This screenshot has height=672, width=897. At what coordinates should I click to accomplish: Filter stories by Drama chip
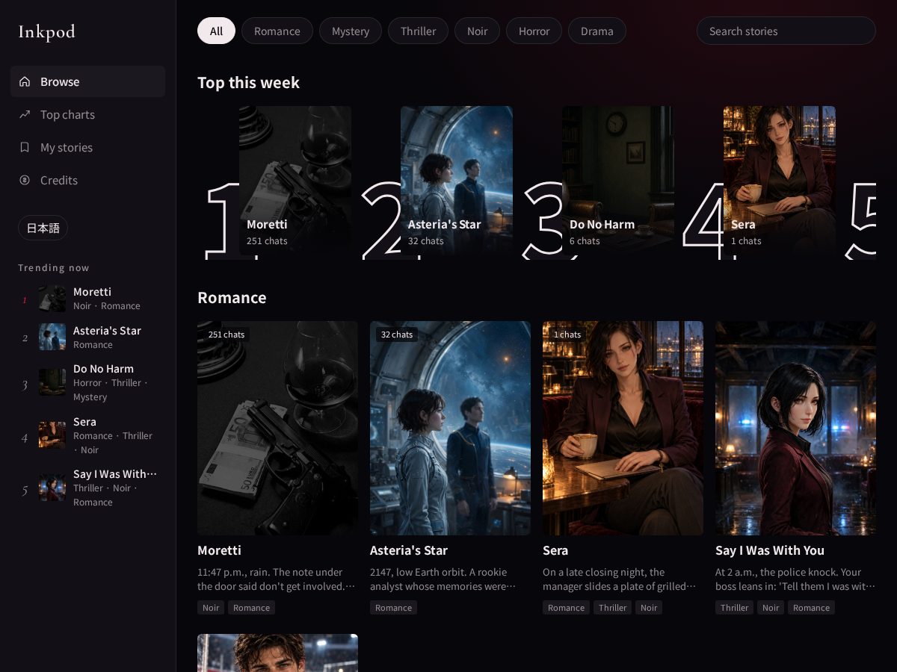pyautogui.click(x=597, y=31)
